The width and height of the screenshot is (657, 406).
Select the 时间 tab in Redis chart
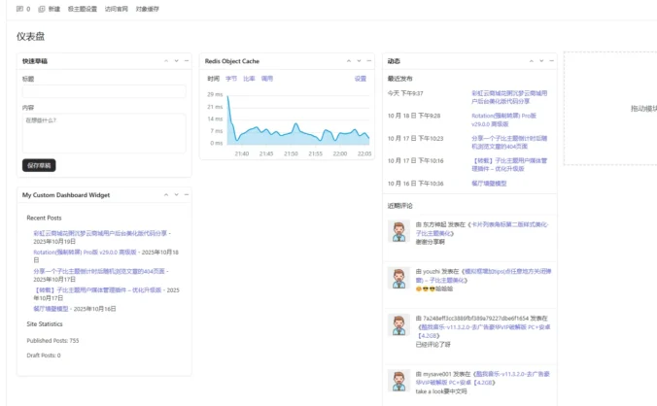coord(213,79)
